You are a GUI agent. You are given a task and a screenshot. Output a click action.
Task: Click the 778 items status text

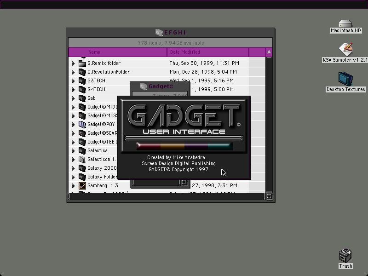tap(171, 43)
